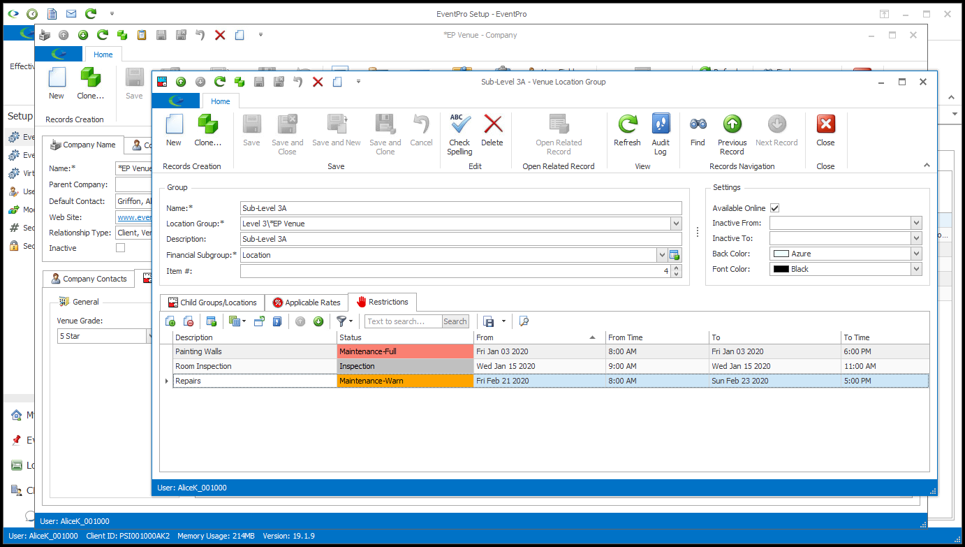The height and width of the screenshot is (547, 965).
Task: Click the save-layout disk icon in Restrictions toolbar
Action: point(489,321)
